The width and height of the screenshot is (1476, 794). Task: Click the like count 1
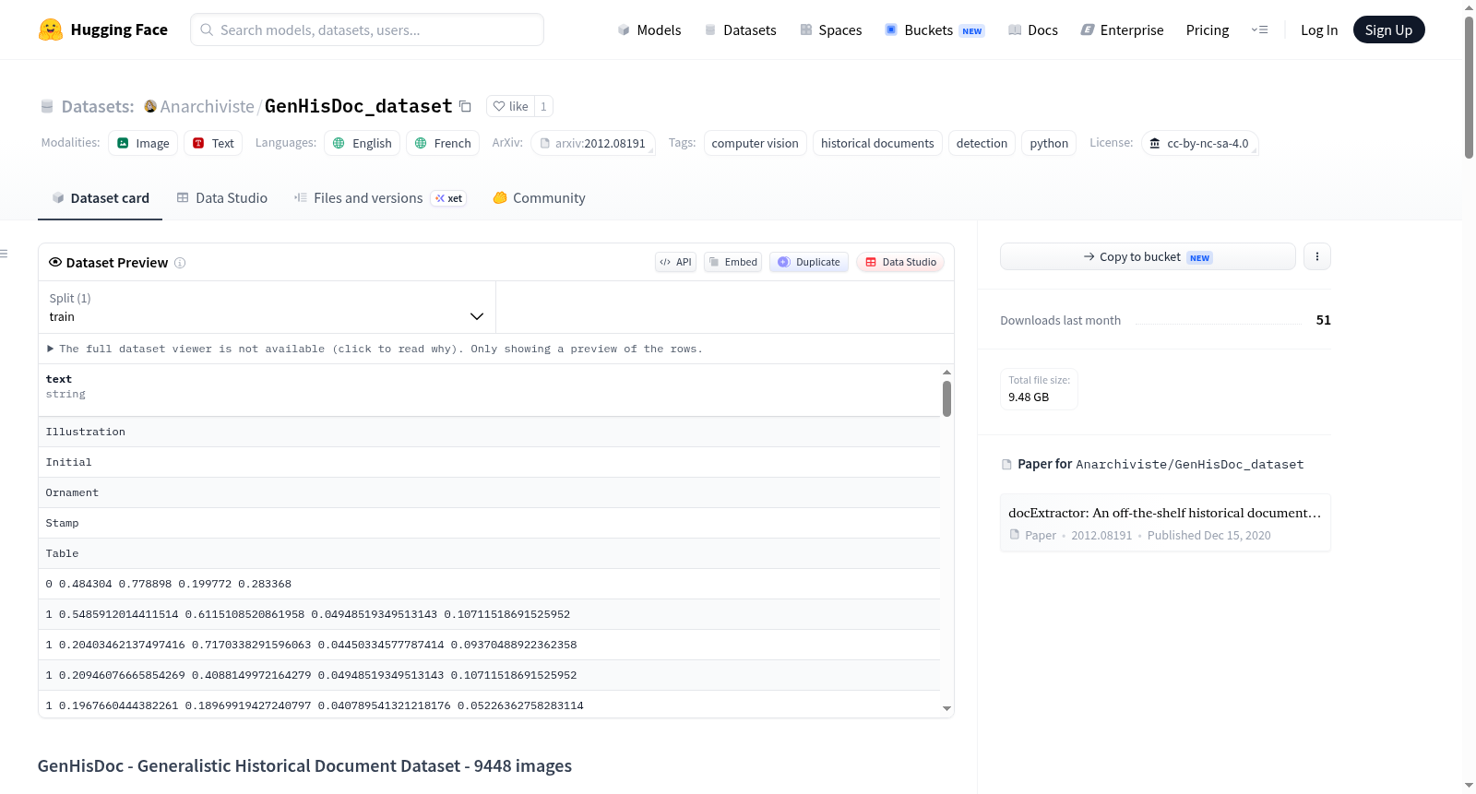(543, 106)
